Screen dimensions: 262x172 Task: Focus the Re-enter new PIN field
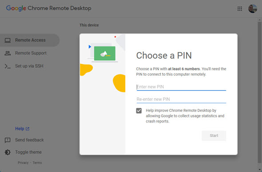[x=181, y=99]
